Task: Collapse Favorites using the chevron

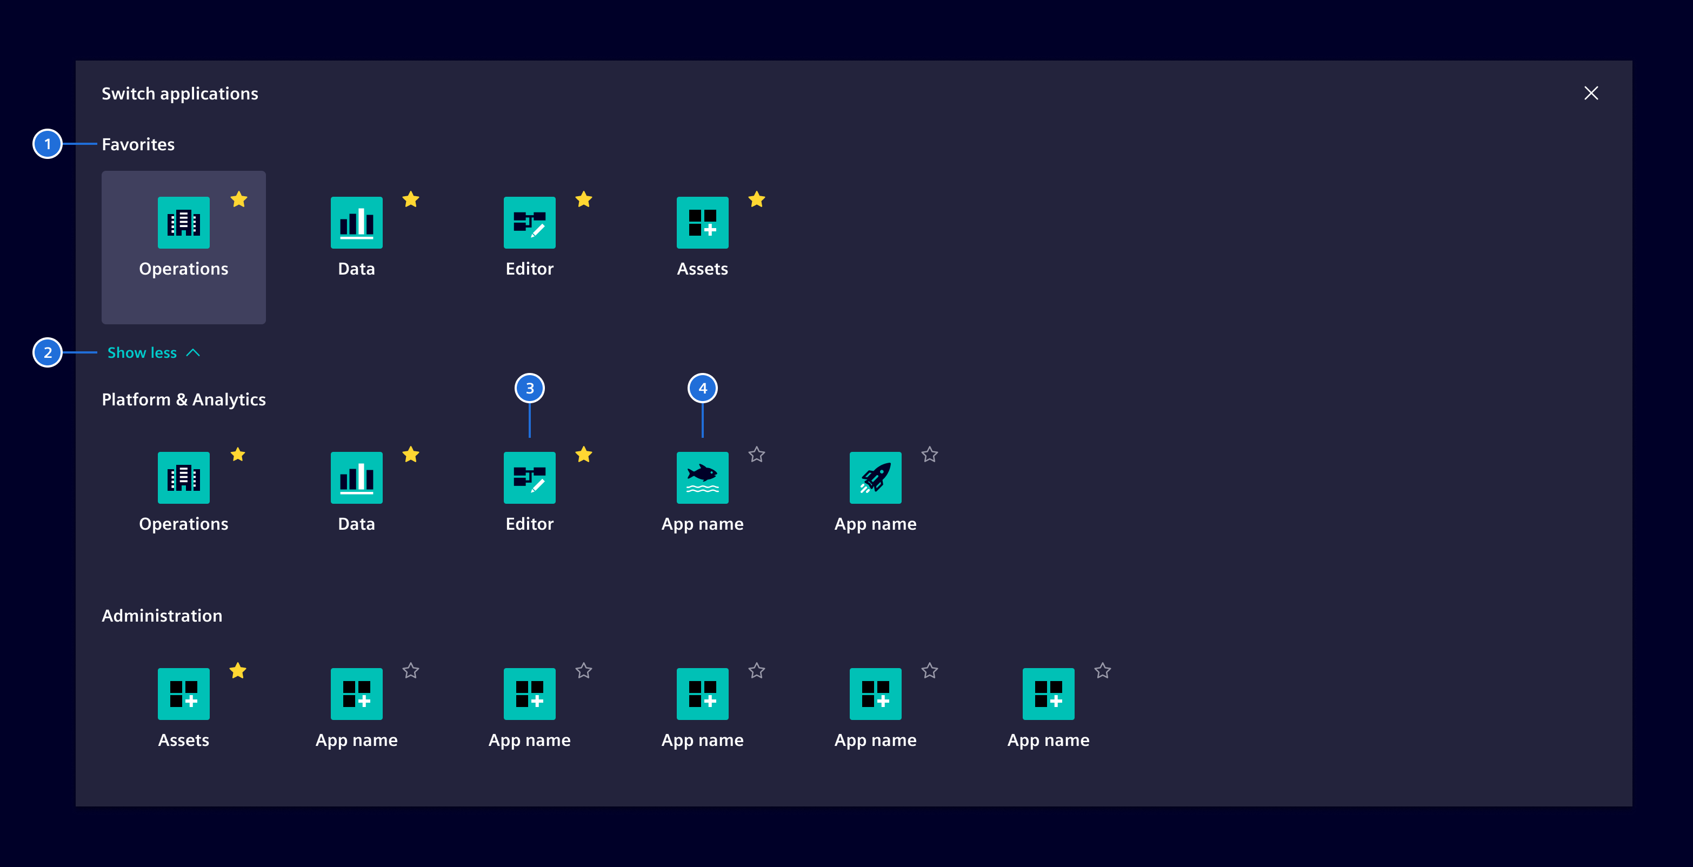Action: coord(194,352)
